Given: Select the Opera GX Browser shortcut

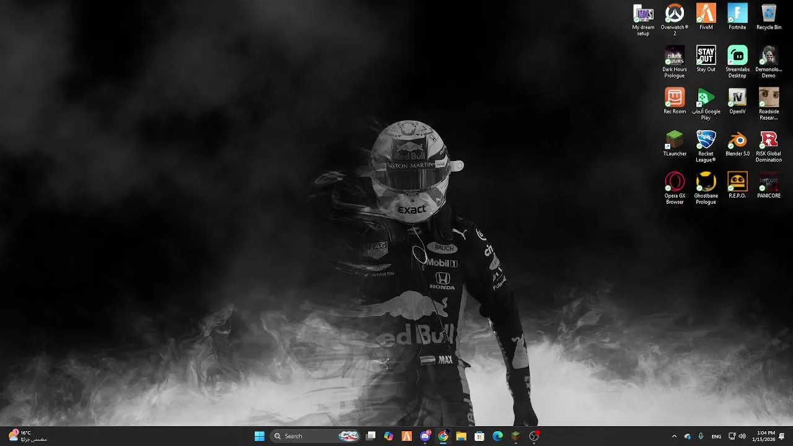Looking at the screenshot, I should point(675,188).
